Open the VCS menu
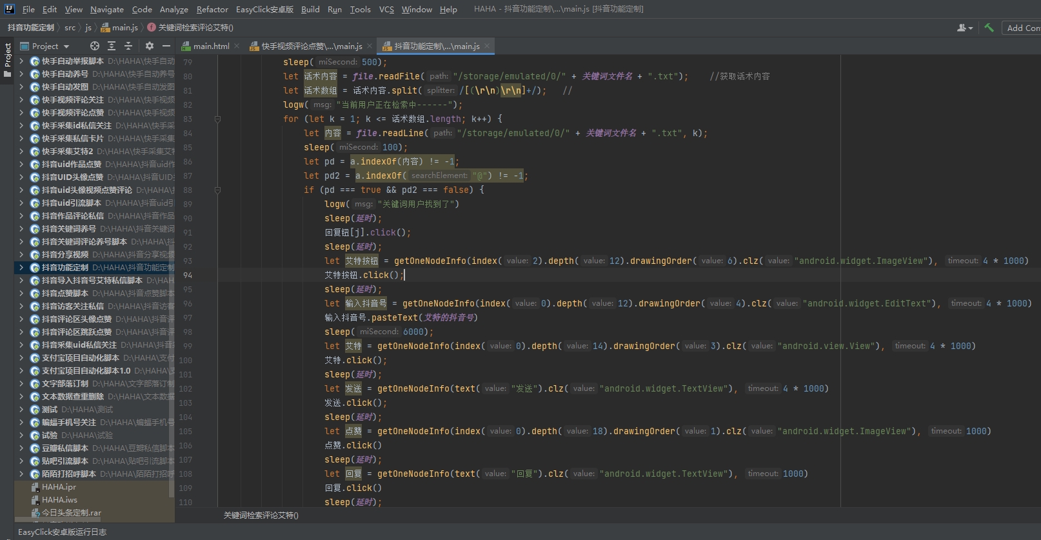The height and width of the screenshot is (540, 1041). (386, 9)
